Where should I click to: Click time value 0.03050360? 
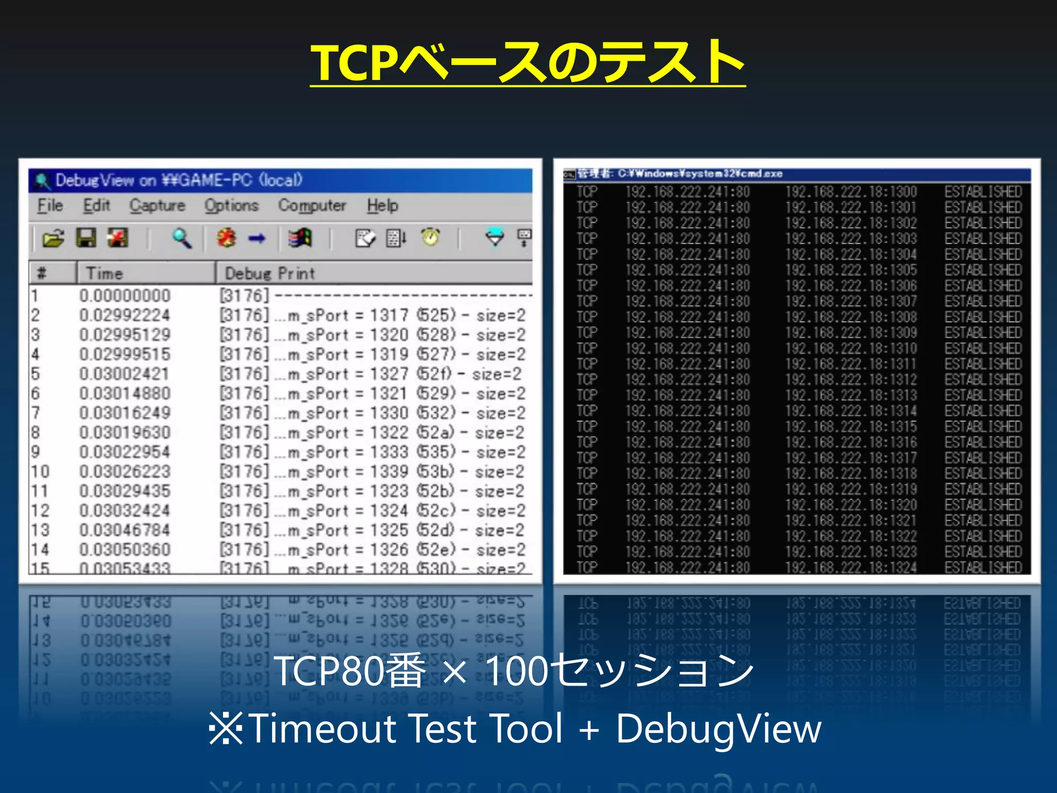click(124, 550)
